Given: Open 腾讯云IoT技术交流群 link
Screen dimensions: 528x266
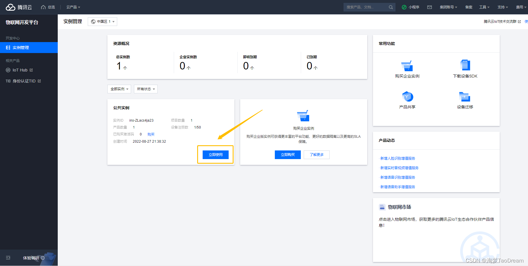Looking at the screenshot, I should (500, 22).
